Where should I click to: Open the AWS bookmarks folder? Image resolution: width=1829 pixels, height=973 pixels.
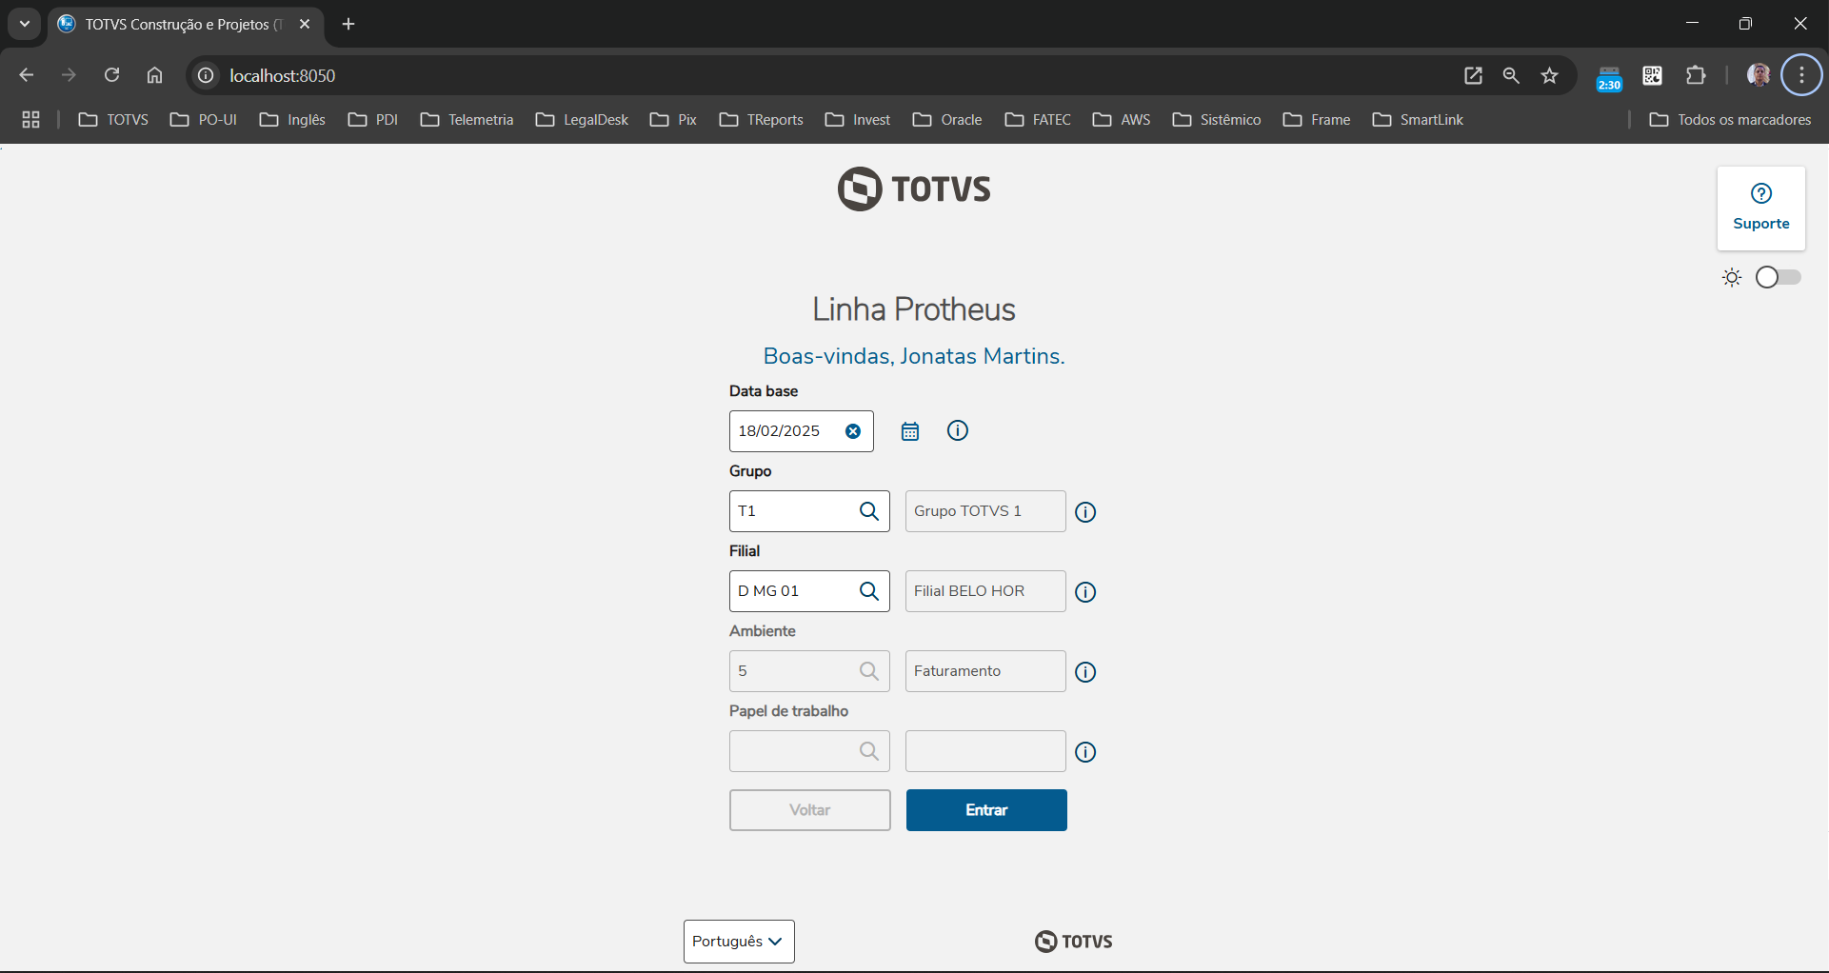(1123, 120)
